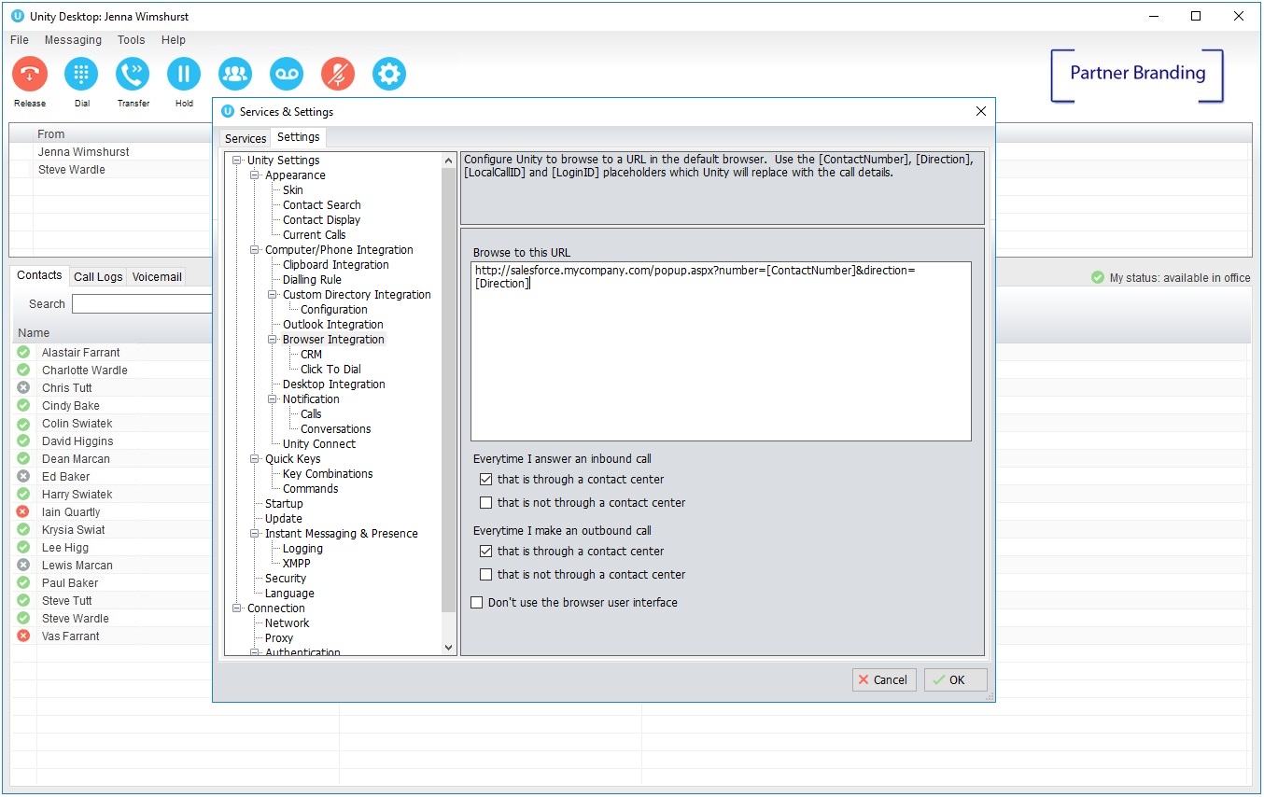Viewport: 1264px width, 797px height.
Task: Click Ed Baker's grey status icon
Action: [23, 476]
